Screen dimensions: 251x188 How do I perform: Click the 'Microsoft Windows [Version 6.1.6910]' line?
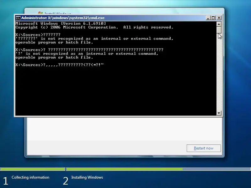point(61,23)
